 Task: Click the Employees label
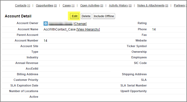click(139, 57)
